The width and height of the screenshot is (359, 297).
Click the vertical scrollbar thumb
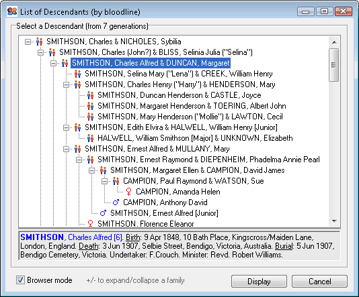tap(334, 65)
